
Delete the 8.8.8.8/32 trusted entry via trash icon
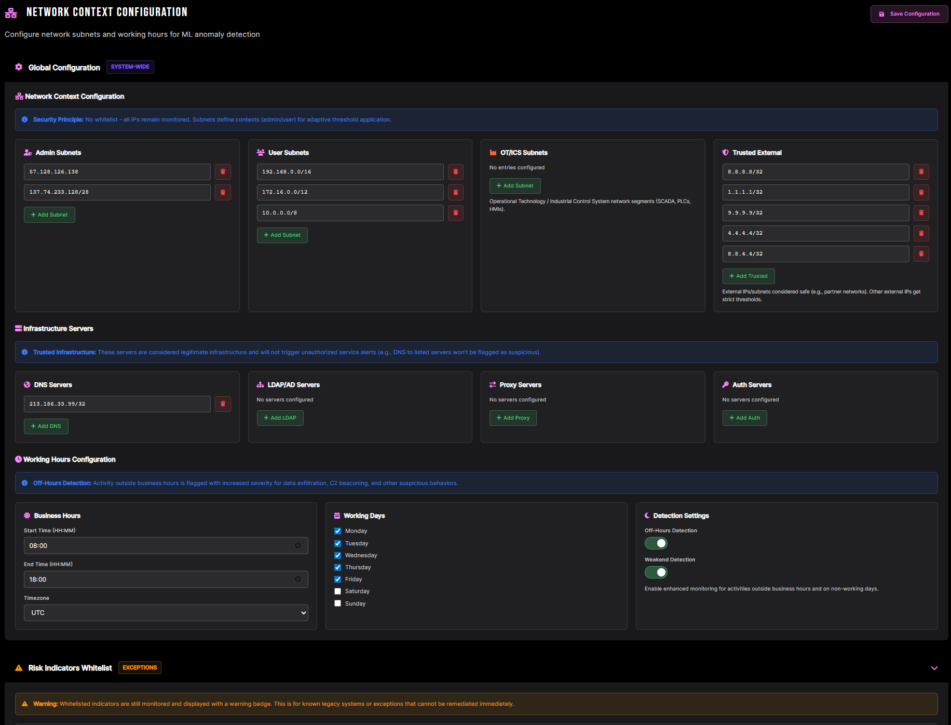pos(921,171)
